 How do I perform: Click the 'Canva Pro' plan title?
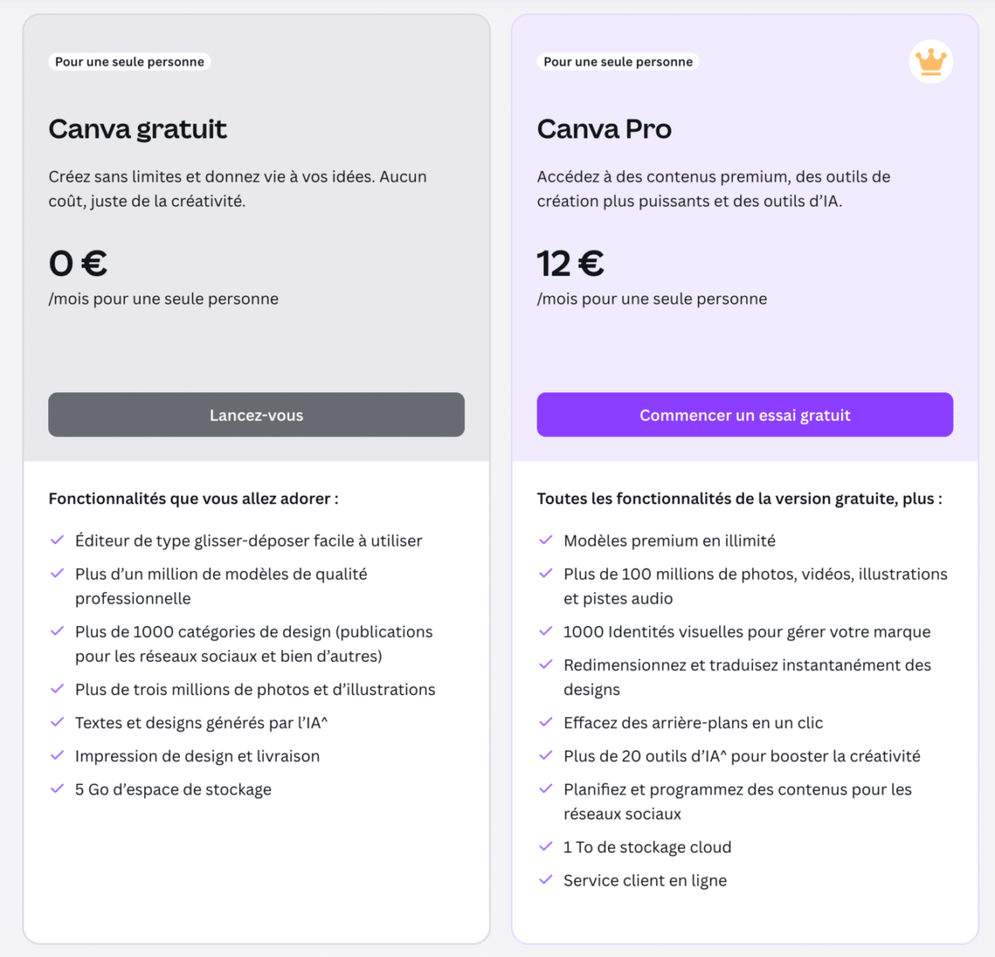pos(604,129)
